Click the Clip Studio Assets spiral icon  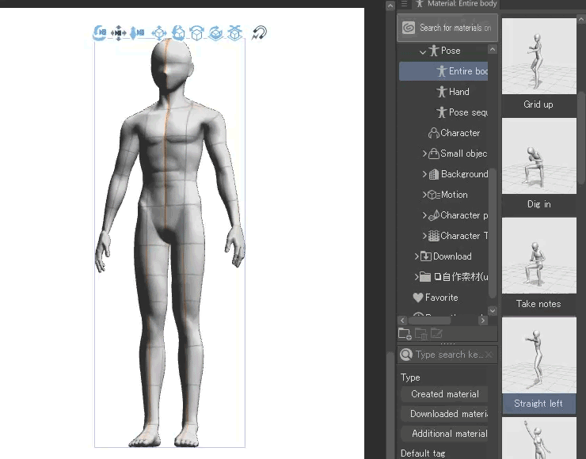coord(409,28)
